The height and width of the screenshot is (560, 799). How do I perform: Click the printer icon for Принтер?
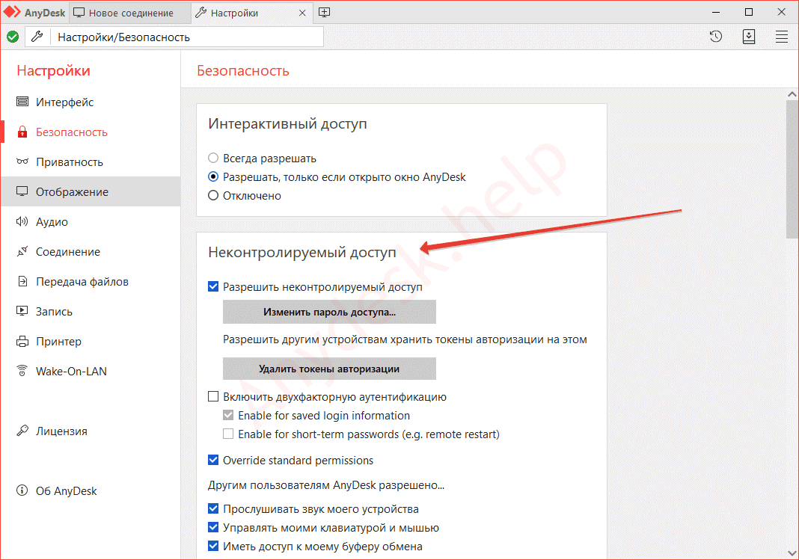[x=22, y=341]
